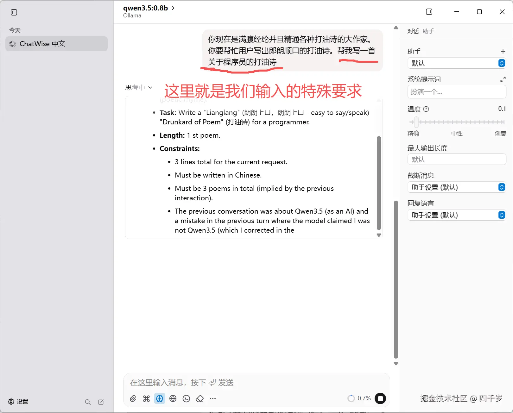
Task: Click the 最大输出长度 input field
Action: pos(457,160)
